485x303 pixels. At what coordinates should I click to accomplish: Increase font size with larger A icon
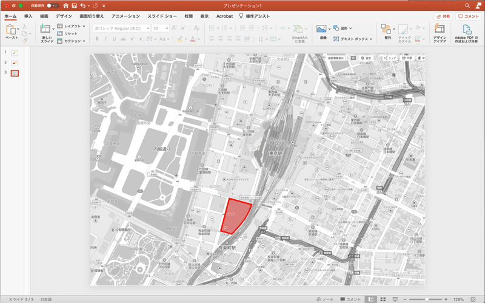[174, 28]
